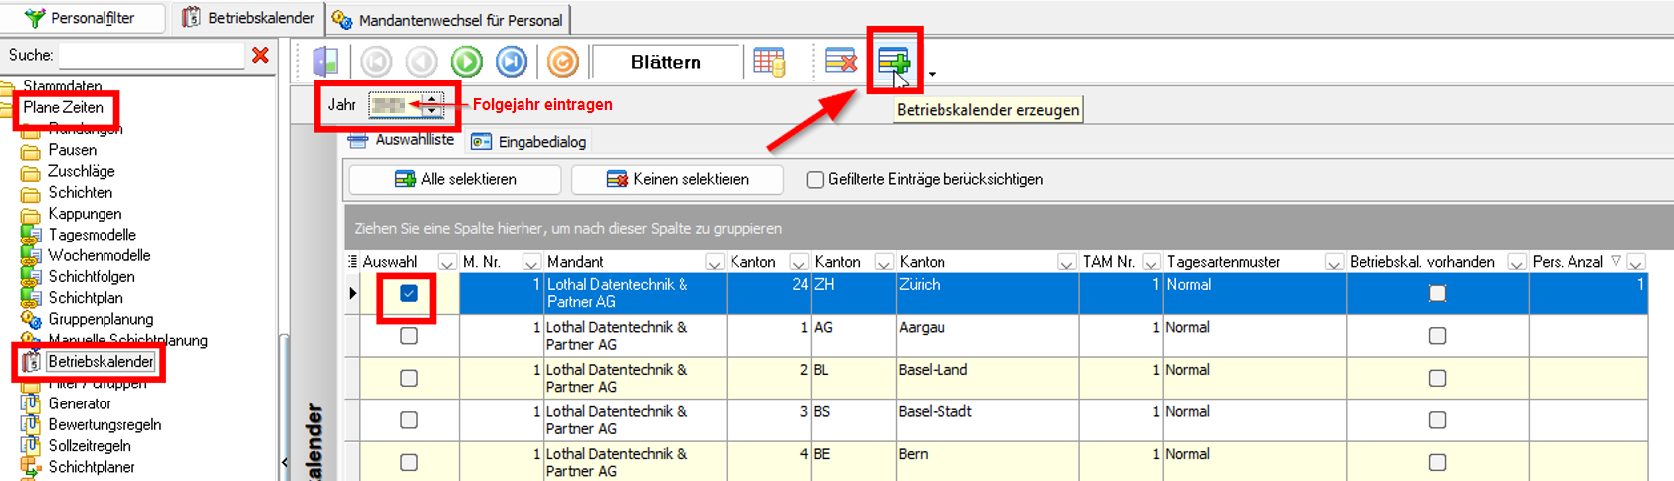
Task: Open the table grid database icon
Action: (x=769, y=62)
